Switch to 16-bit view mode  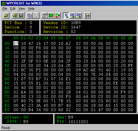pyautogui.click(x=72, y=15)
